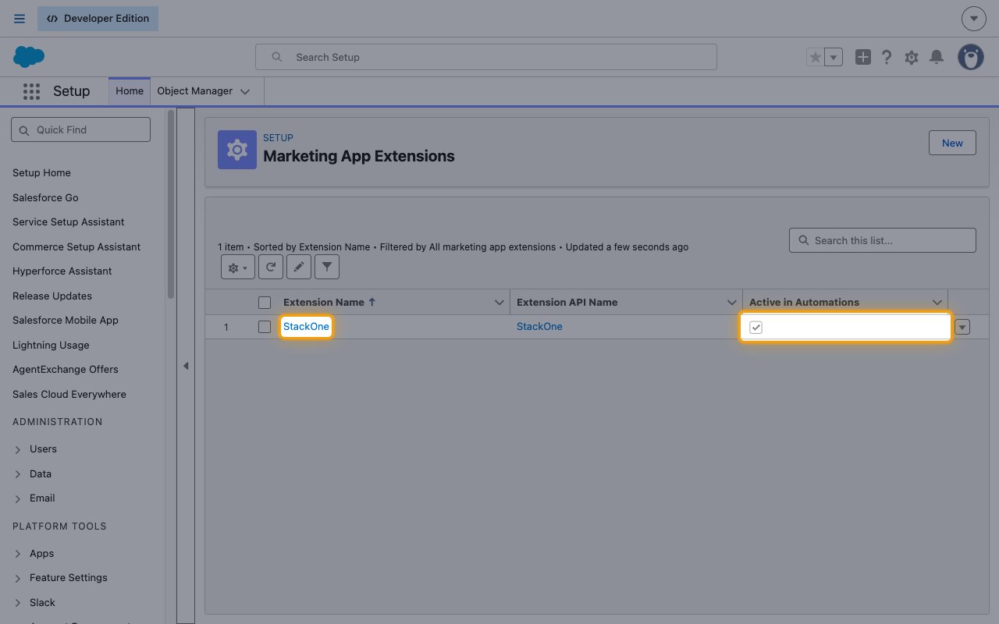Toggle Active in Automations checkbox for StackOne

755,328
